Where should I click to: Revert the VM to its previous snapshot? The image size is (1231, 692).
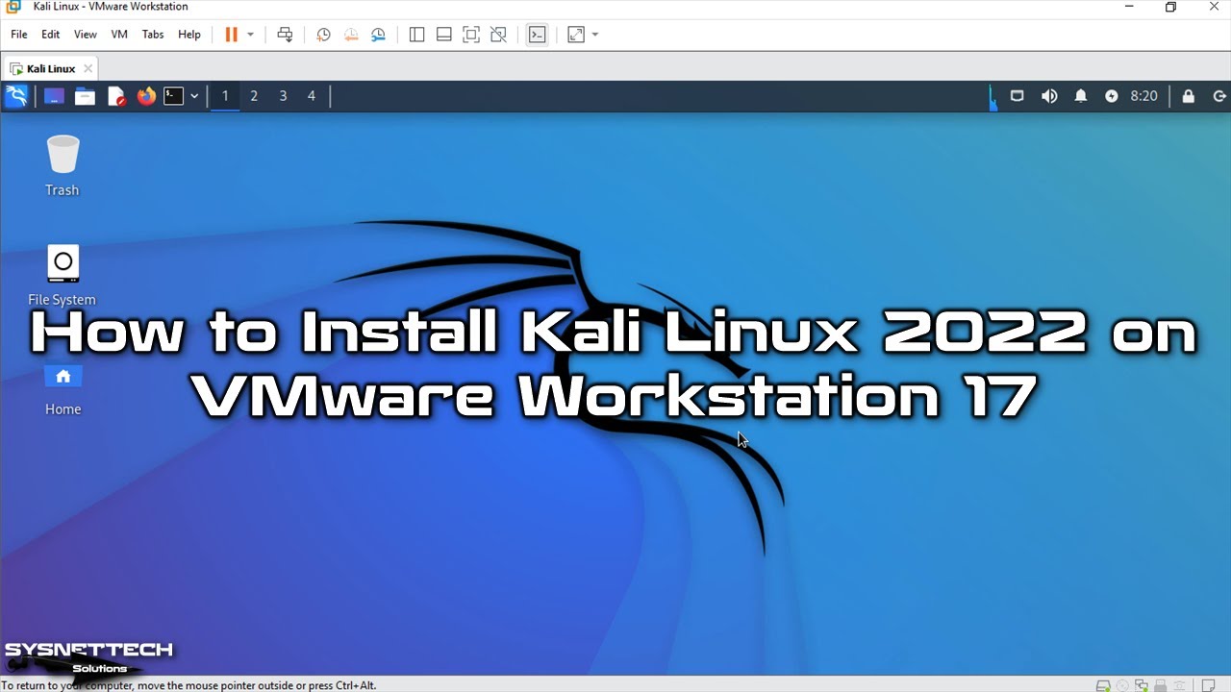pos(351,35)
